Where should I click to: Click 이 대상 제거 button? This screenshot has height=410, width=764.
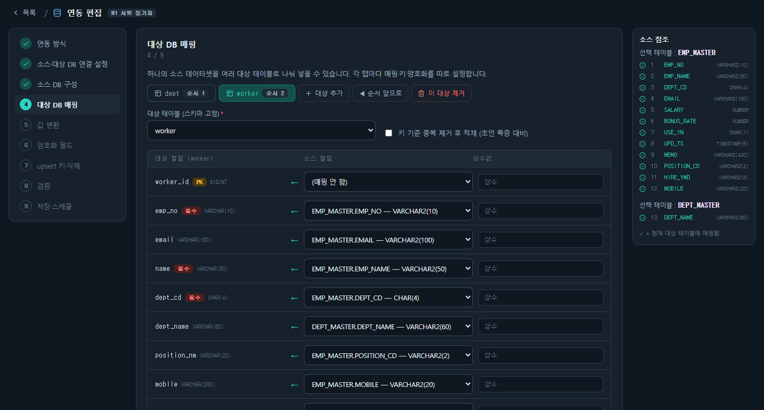pos(441,93)
